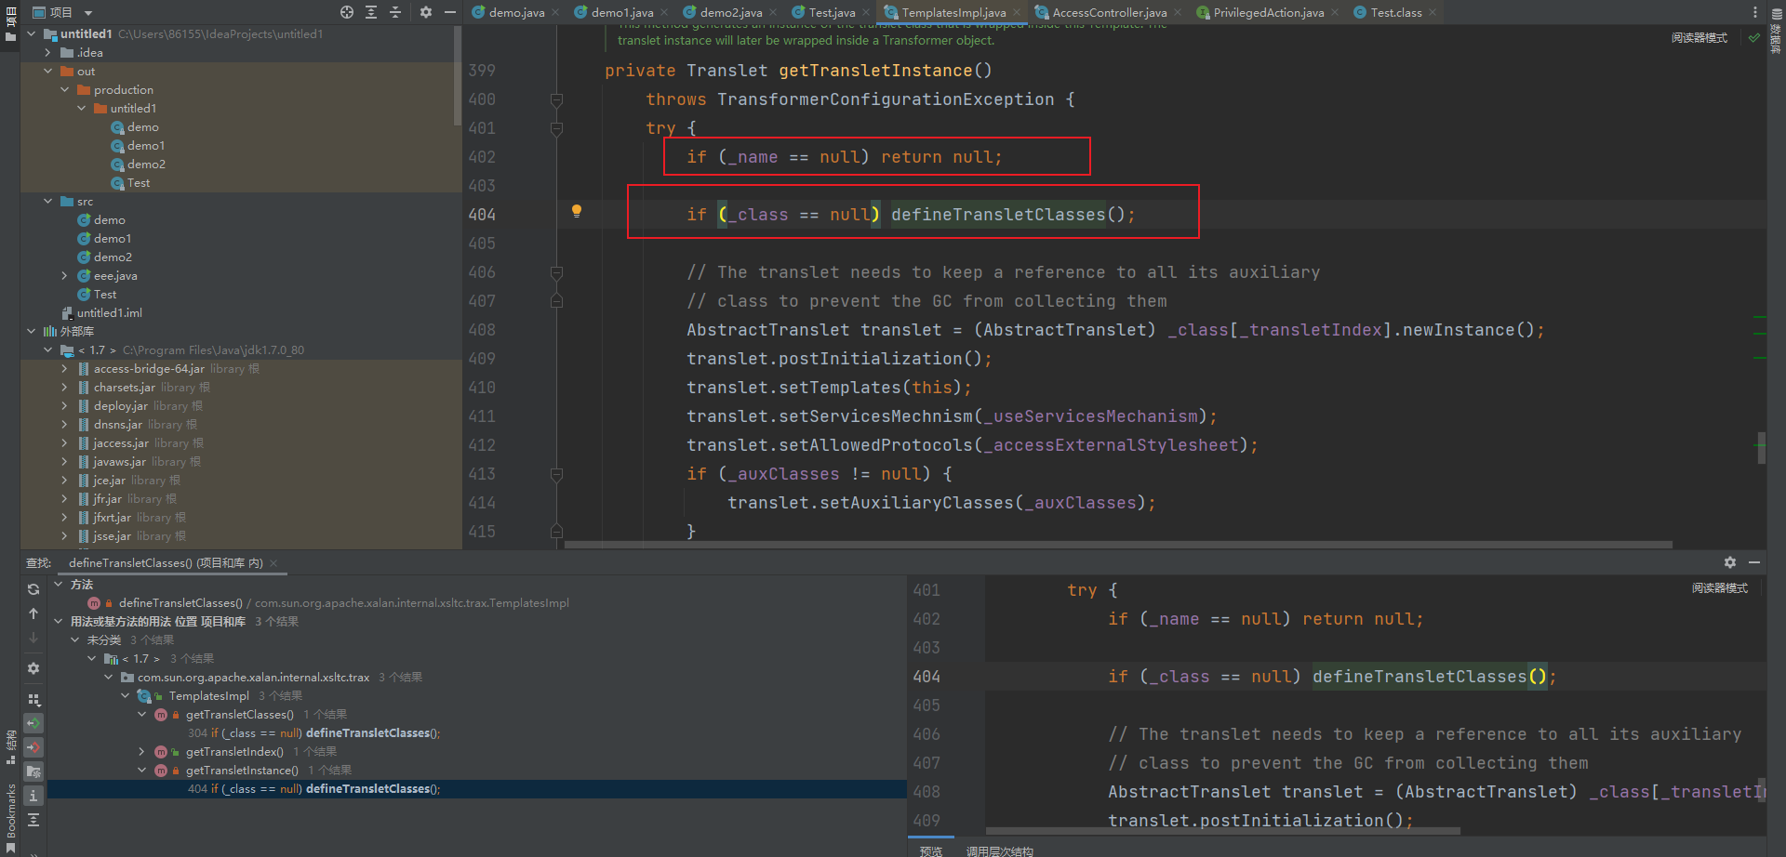Collapse the 方法 group in find results
Image resolution: width=1786 pixels, height=857 pixels.
pos(59,584)
